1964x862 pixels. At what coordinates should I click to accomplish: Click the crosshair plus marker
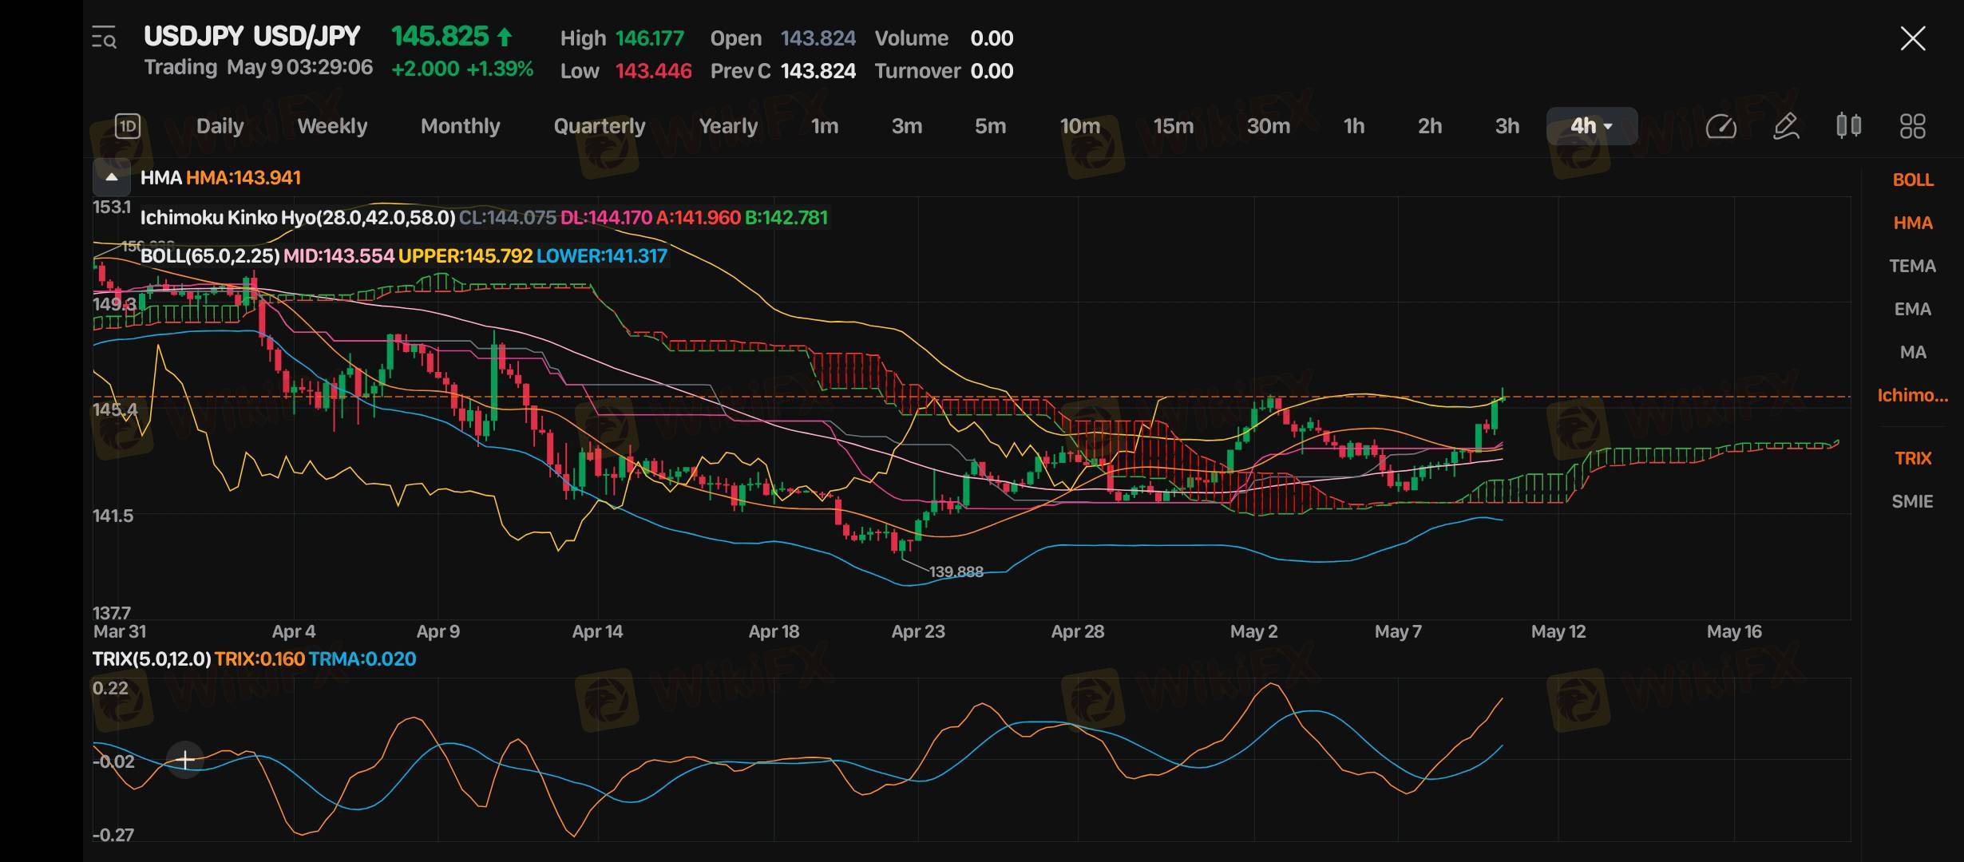[x=185, y=760]
